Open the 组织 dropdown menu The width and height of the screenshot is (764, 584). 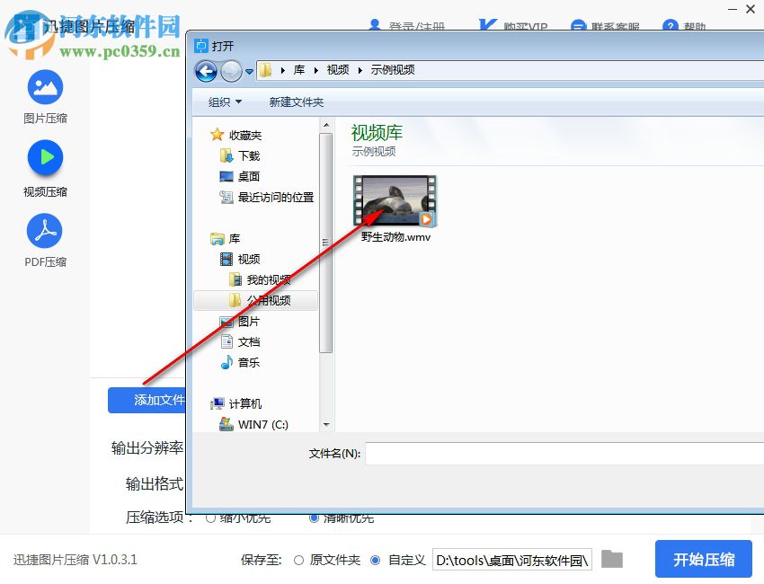[226, 102]
